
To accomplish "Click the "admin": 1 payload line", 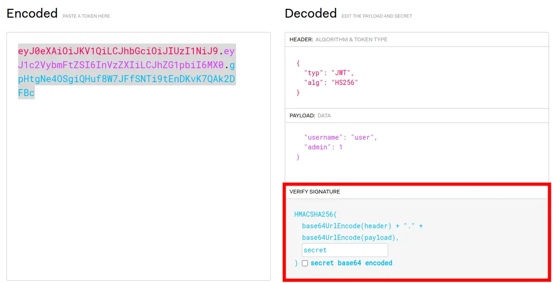I will tap(323, 147).
